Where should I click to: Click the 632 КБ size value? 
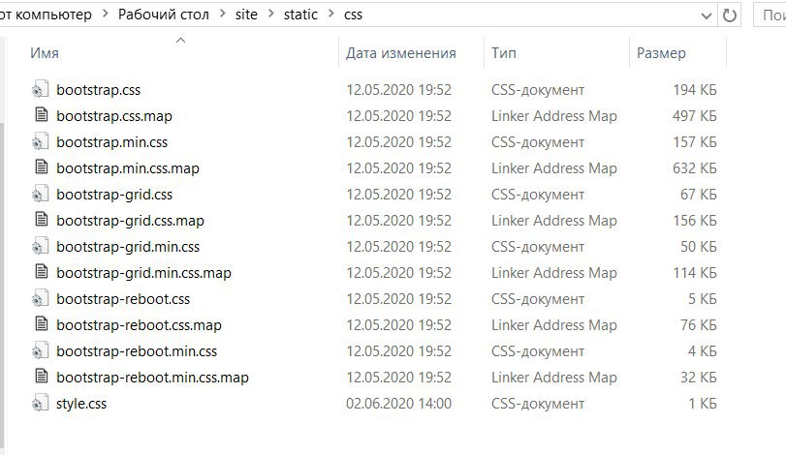click(695, 168)
